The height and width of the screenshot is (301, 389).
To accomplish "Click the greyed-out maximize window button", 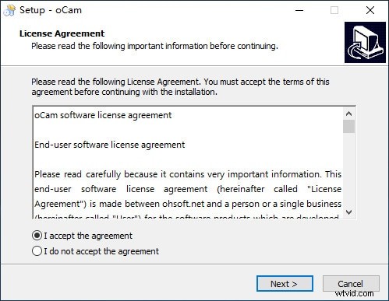I will pos(334,10).
